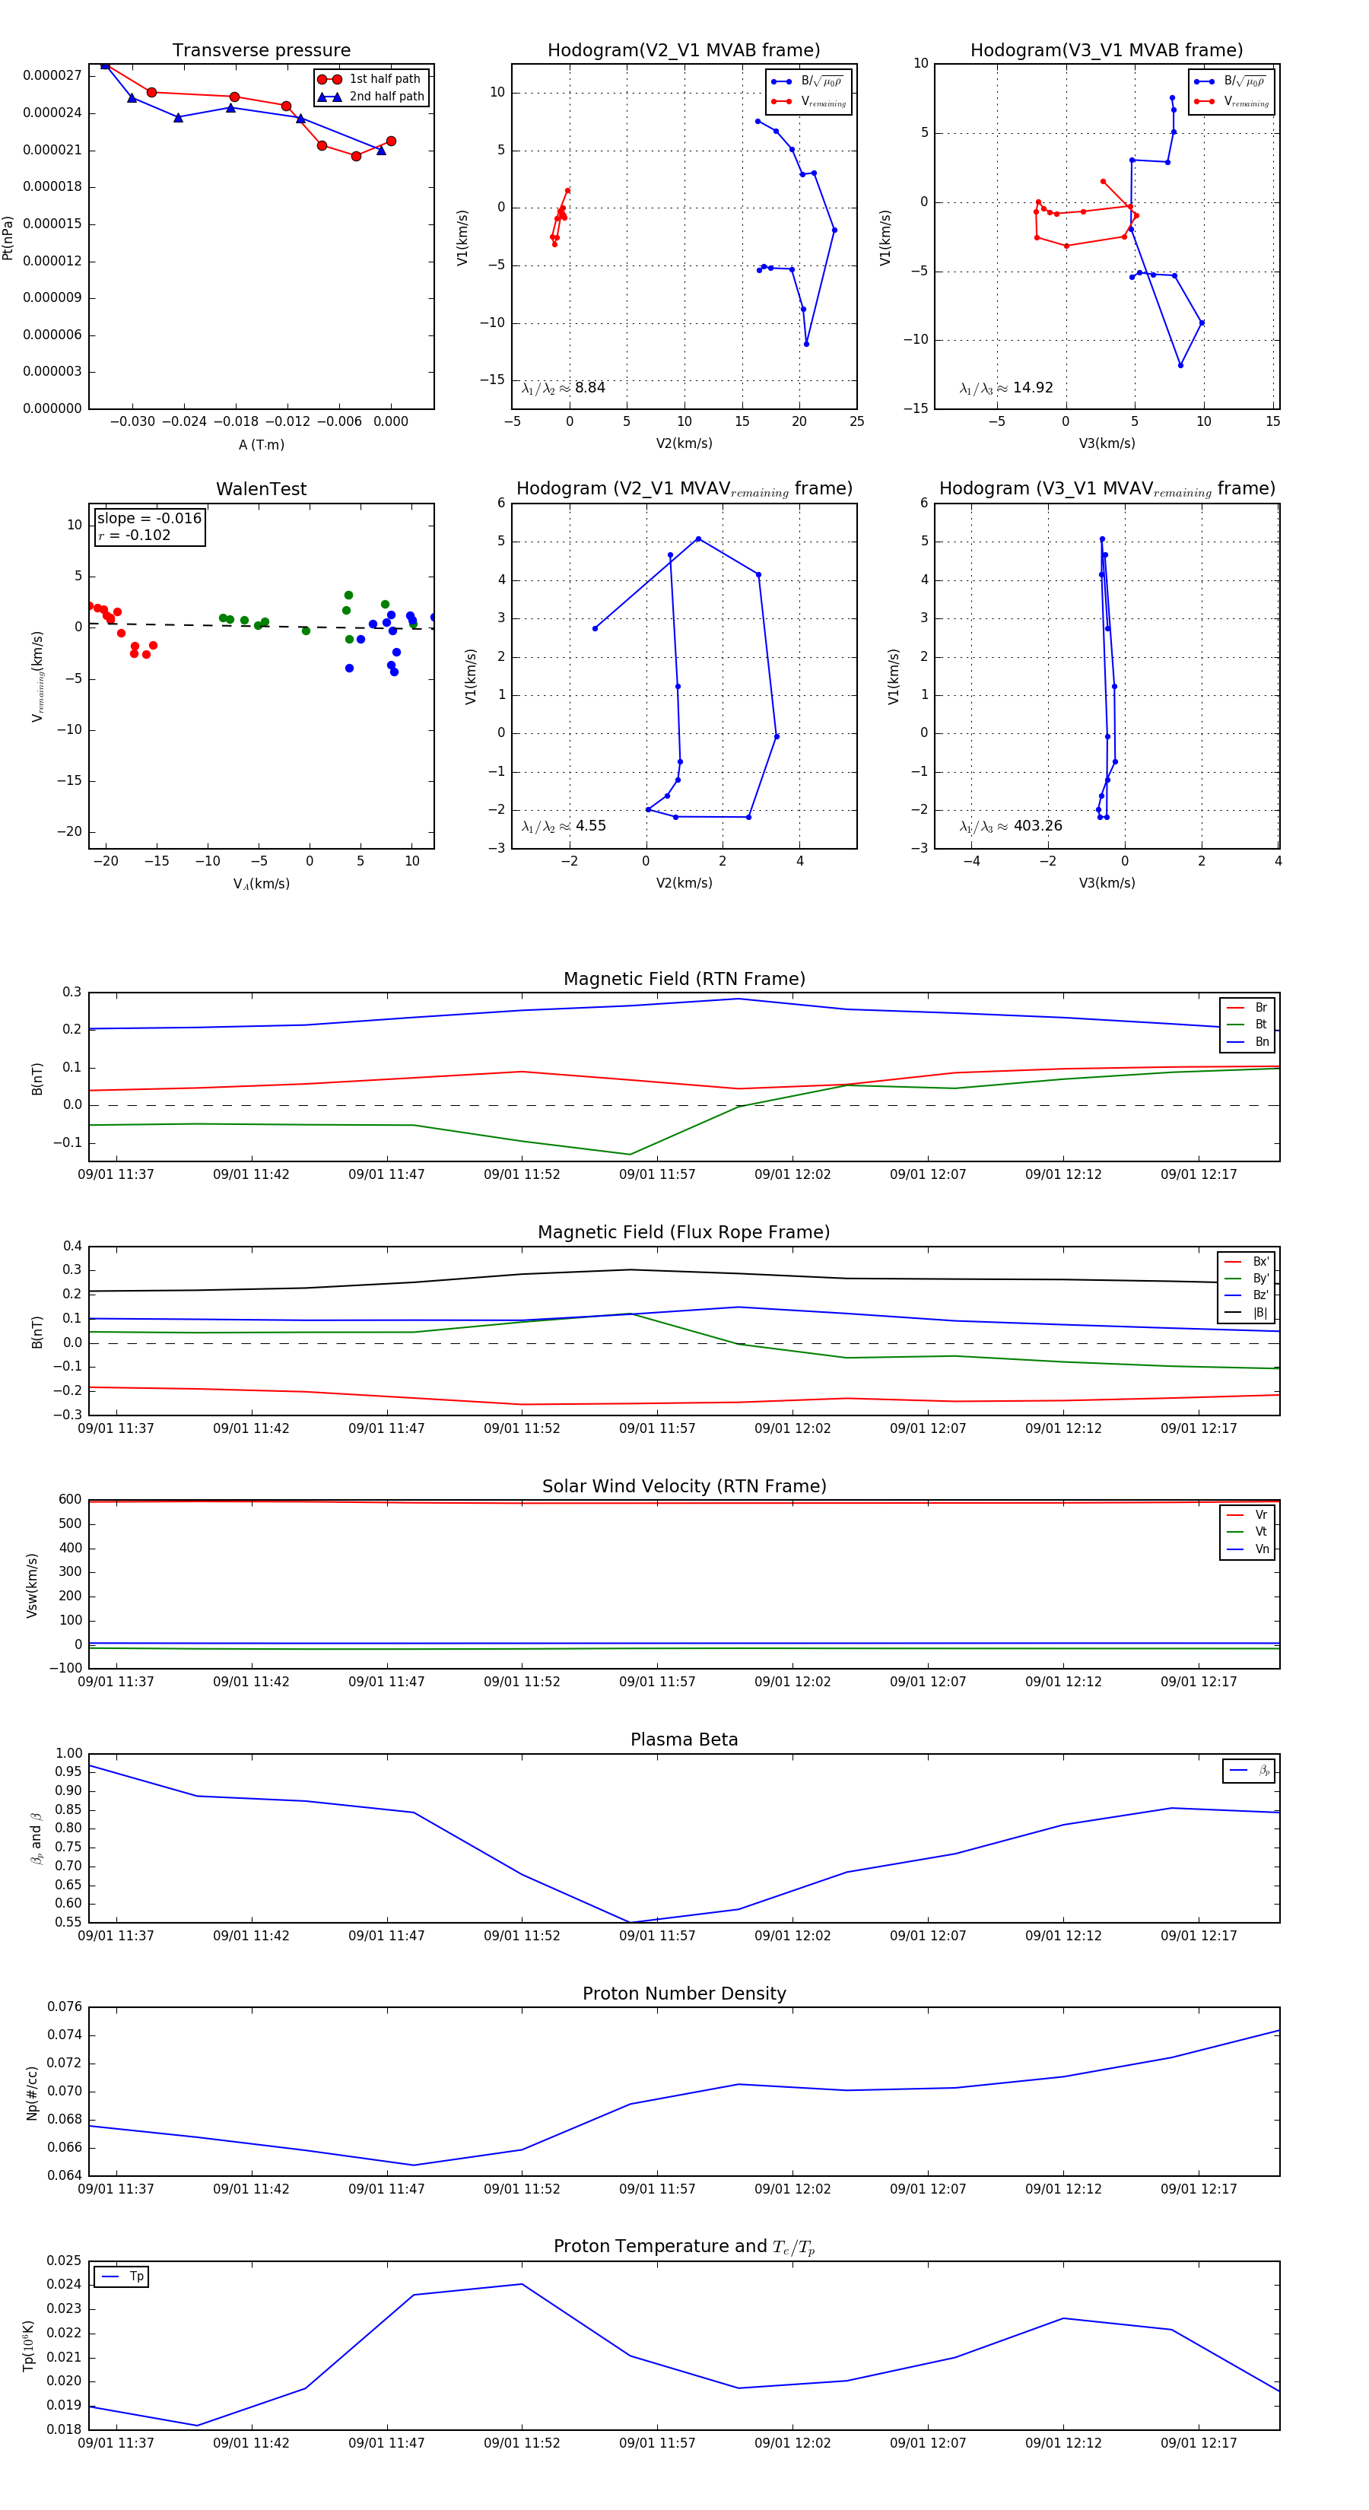Click the 'Np(#/cc)' axis label
This screenshot has width=1369, height=2510.
pyautogui.click(x=32, y=2093)
